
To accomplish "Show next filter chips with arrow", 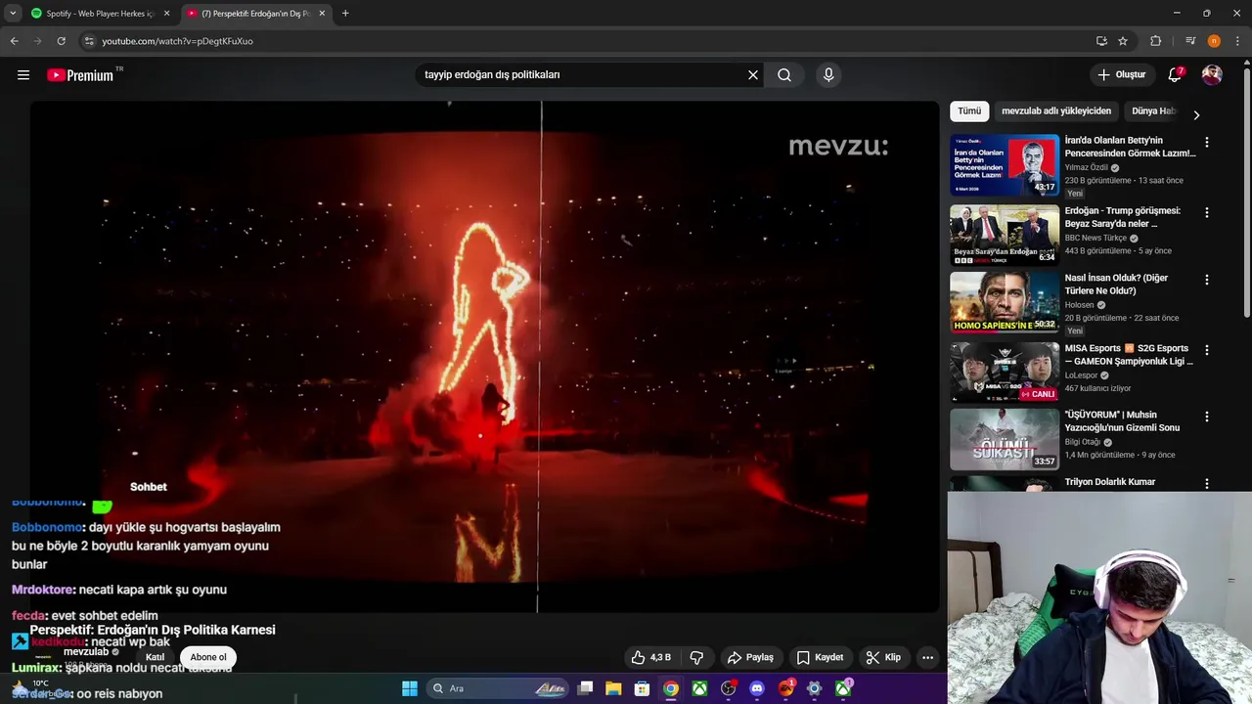I will pyautogui.click(x=1195, y=114).
